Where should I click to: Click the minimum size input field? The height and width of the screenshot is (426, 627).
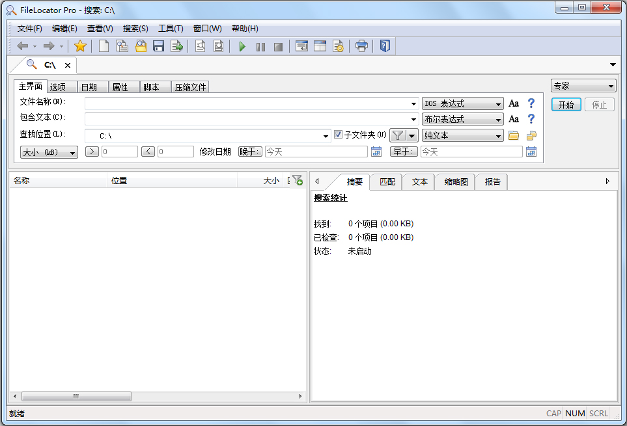click(120, 152)
